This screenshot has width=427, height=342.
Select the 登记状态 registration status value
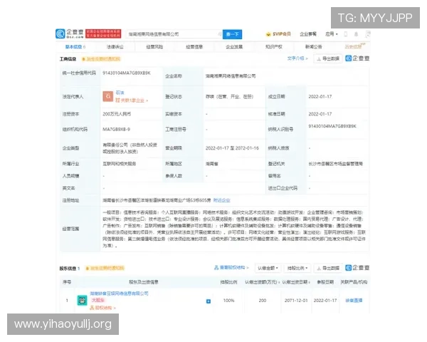pyautogui.click(x=230, y=97)
